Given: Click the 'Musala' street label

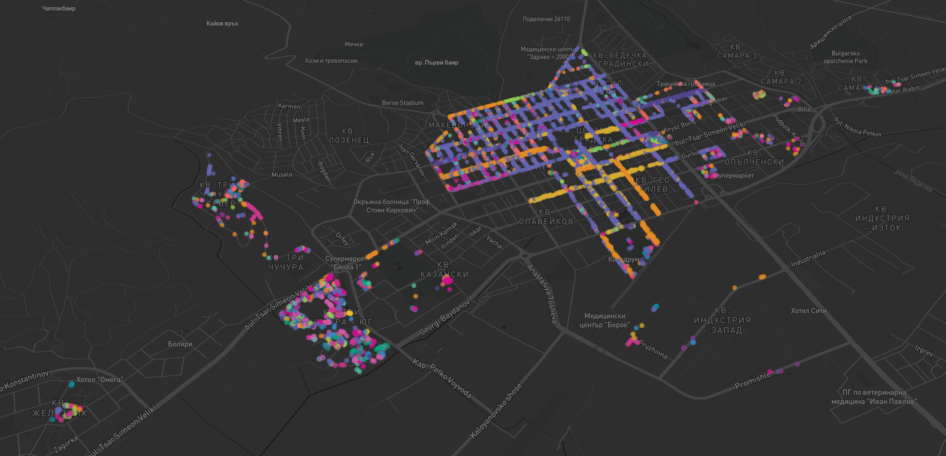Looking at the screenshot, I should (282, 175).
